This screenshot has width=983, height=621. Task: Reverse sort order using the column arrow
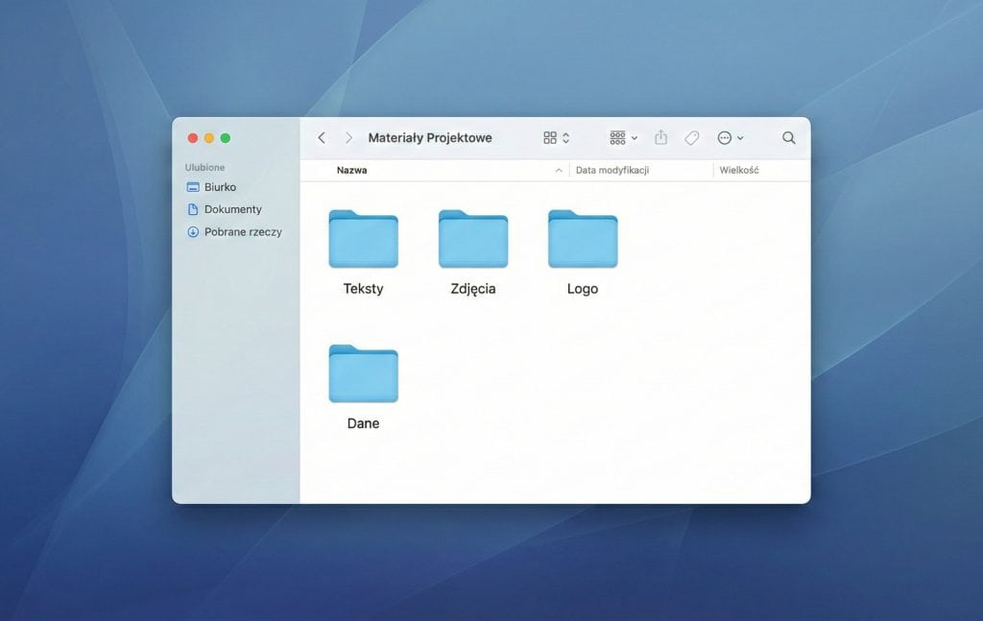coord(559,170)
